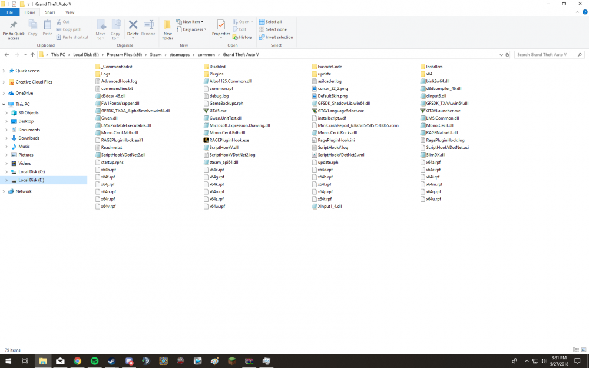Image resolution: width=589 pixels, height=368 pixels.
Task: Select the RAGEPluginHook.exe file
Action: (x=226, y=140)
